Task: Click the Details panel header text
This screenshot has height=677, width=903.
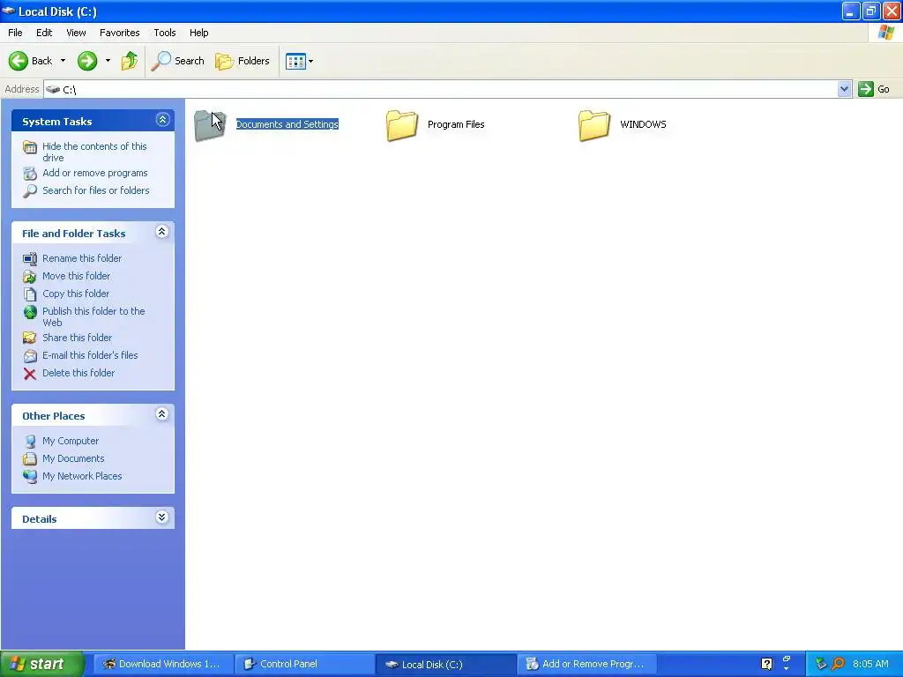Action: click(39, 519)
